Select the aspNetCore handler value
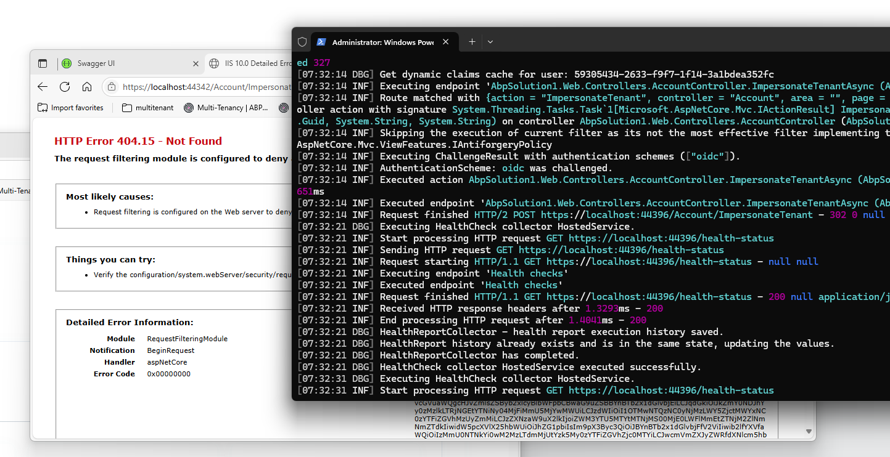890x457 pixels. click(x=167, y=362)
